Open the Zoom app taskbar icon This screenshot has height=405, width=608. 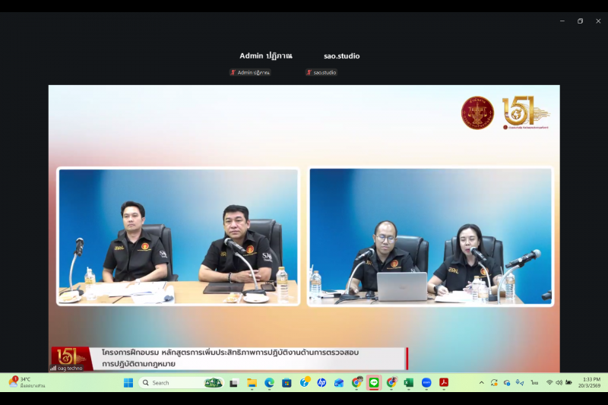(x=426, y=383)
